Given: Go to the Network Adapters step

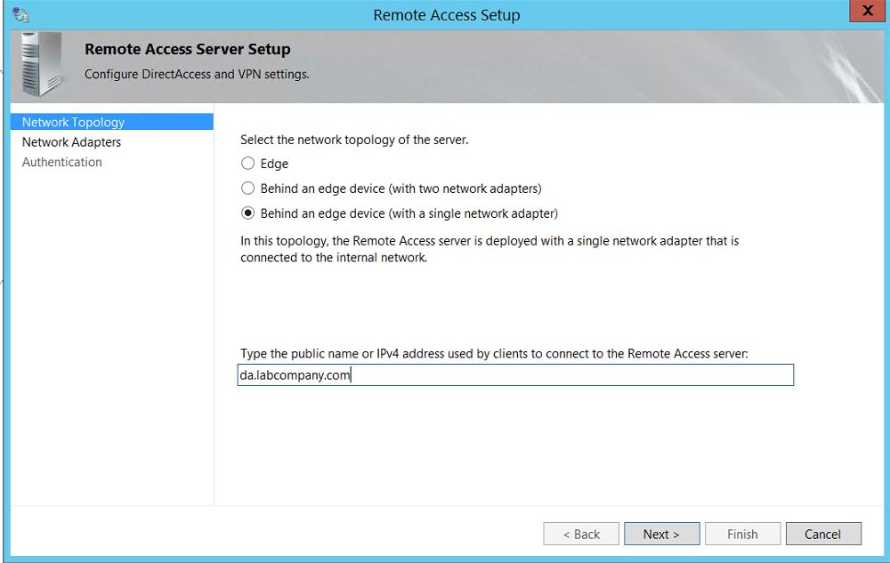Looking at the screenshot, I should [71, 142].
